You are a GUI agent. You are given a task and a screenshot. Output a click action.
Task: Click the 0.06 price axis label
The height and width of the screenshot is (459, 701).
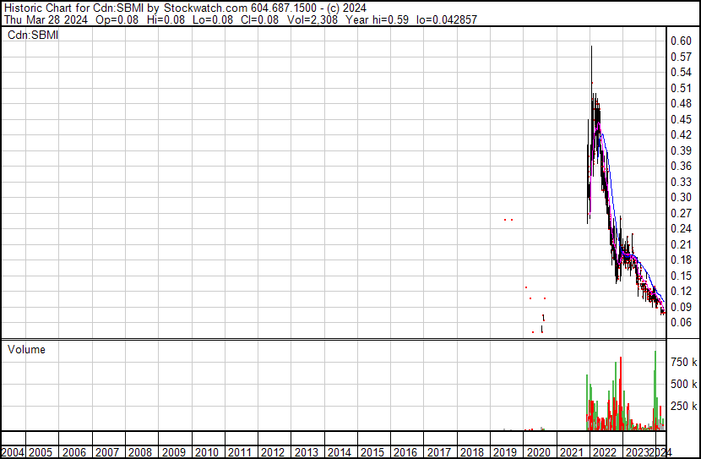[681, 322]
